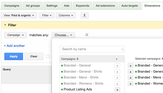
Task: Add Branded - Womens - Shirts using » button
Action: coord(117,84)
